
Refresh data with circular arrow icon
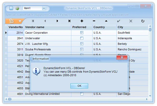tap(143, 21)
